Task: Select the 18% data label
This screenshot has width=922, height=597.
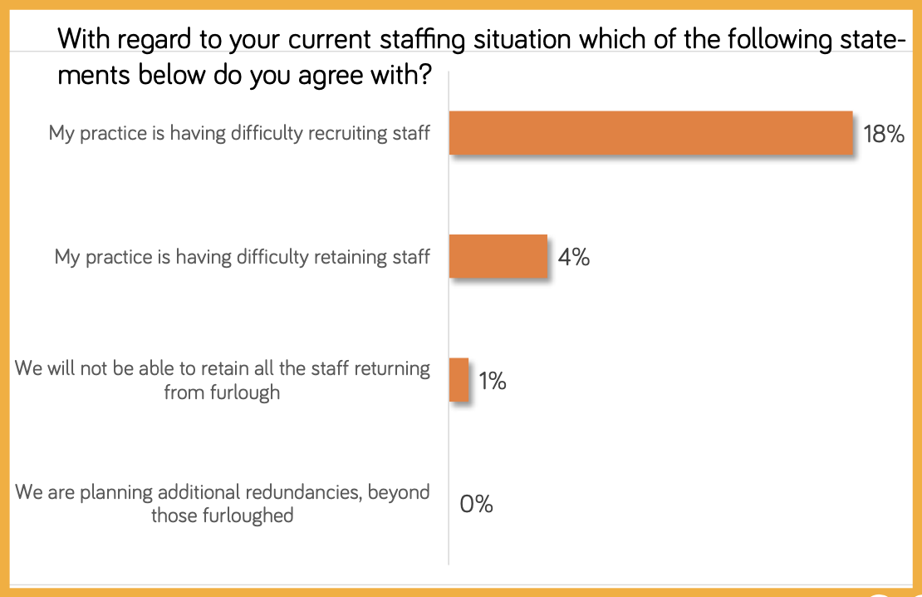Action: [883, 134]
